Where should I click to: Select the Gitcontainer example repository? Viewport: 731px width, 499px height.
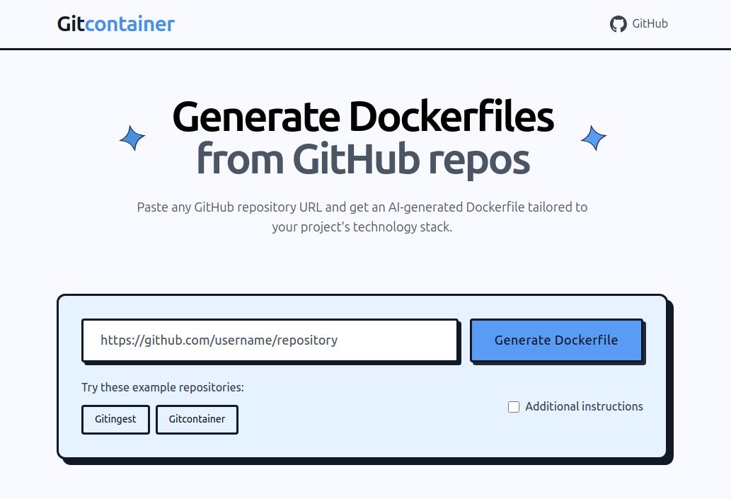pyautogui.click(x=197, y=419)
